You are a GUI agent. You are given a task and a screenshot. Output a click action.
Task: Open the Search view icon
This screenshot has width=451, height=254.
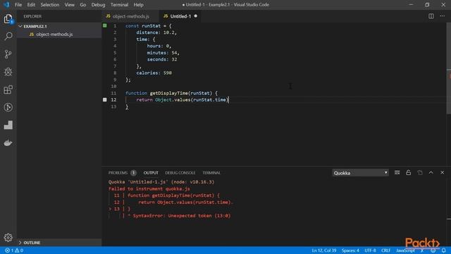(8, 36)
